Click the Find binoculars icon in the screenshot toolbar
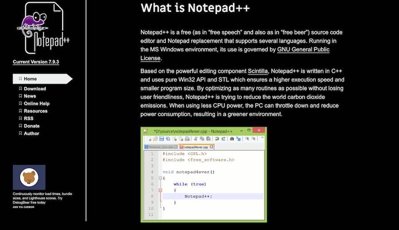Viewport: 399px width, 230px height. click(x=231, y=139)
